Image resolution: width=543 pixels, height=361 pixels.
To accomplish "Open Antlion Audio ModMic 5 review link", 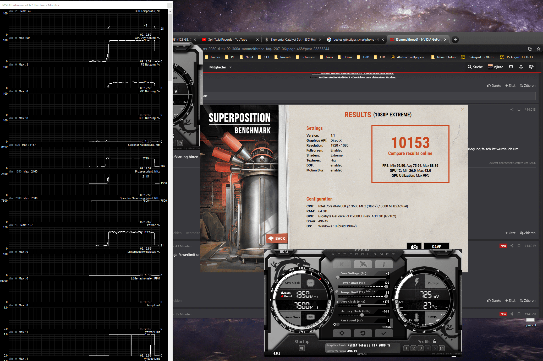I will pyautogui.click(x=357, y=78).
